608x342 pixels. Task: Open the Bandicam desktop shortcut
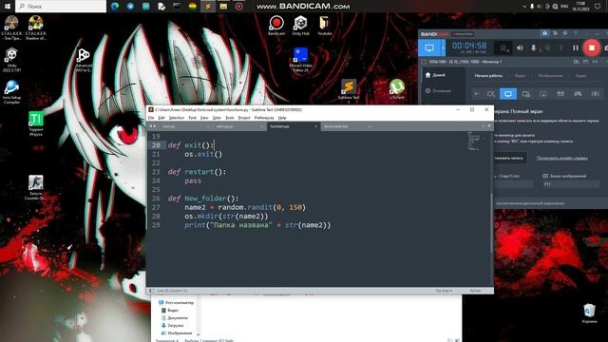(x=276, y=26)
